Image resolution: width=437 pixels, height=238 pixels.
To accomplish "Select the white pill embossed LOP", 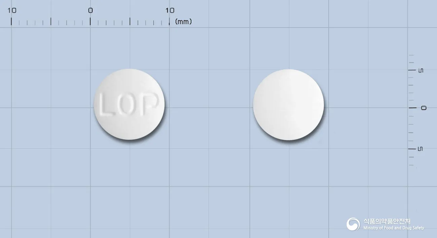I will tap(129, 104).
